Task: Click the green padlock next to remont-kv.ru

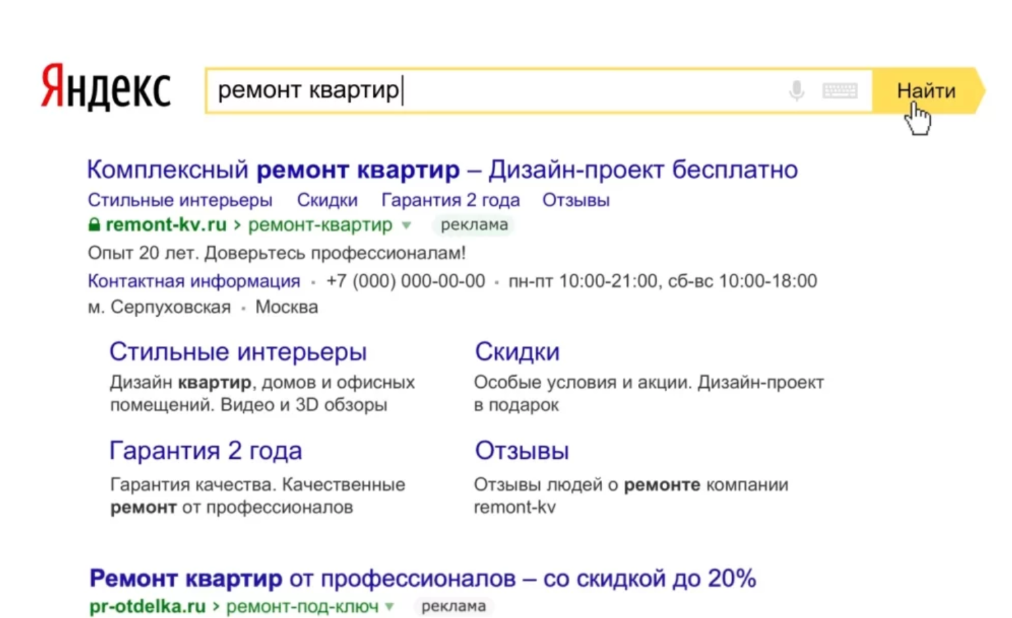Action: tap(94, 225)
